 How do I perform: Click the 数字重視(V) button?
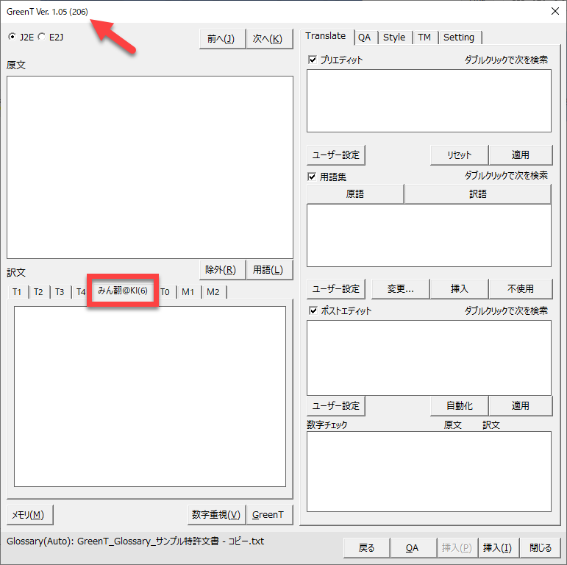[x=215, y=514]
